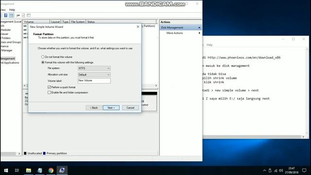Click the Status column header
This screenshot has height=175, width=311.
121,22
